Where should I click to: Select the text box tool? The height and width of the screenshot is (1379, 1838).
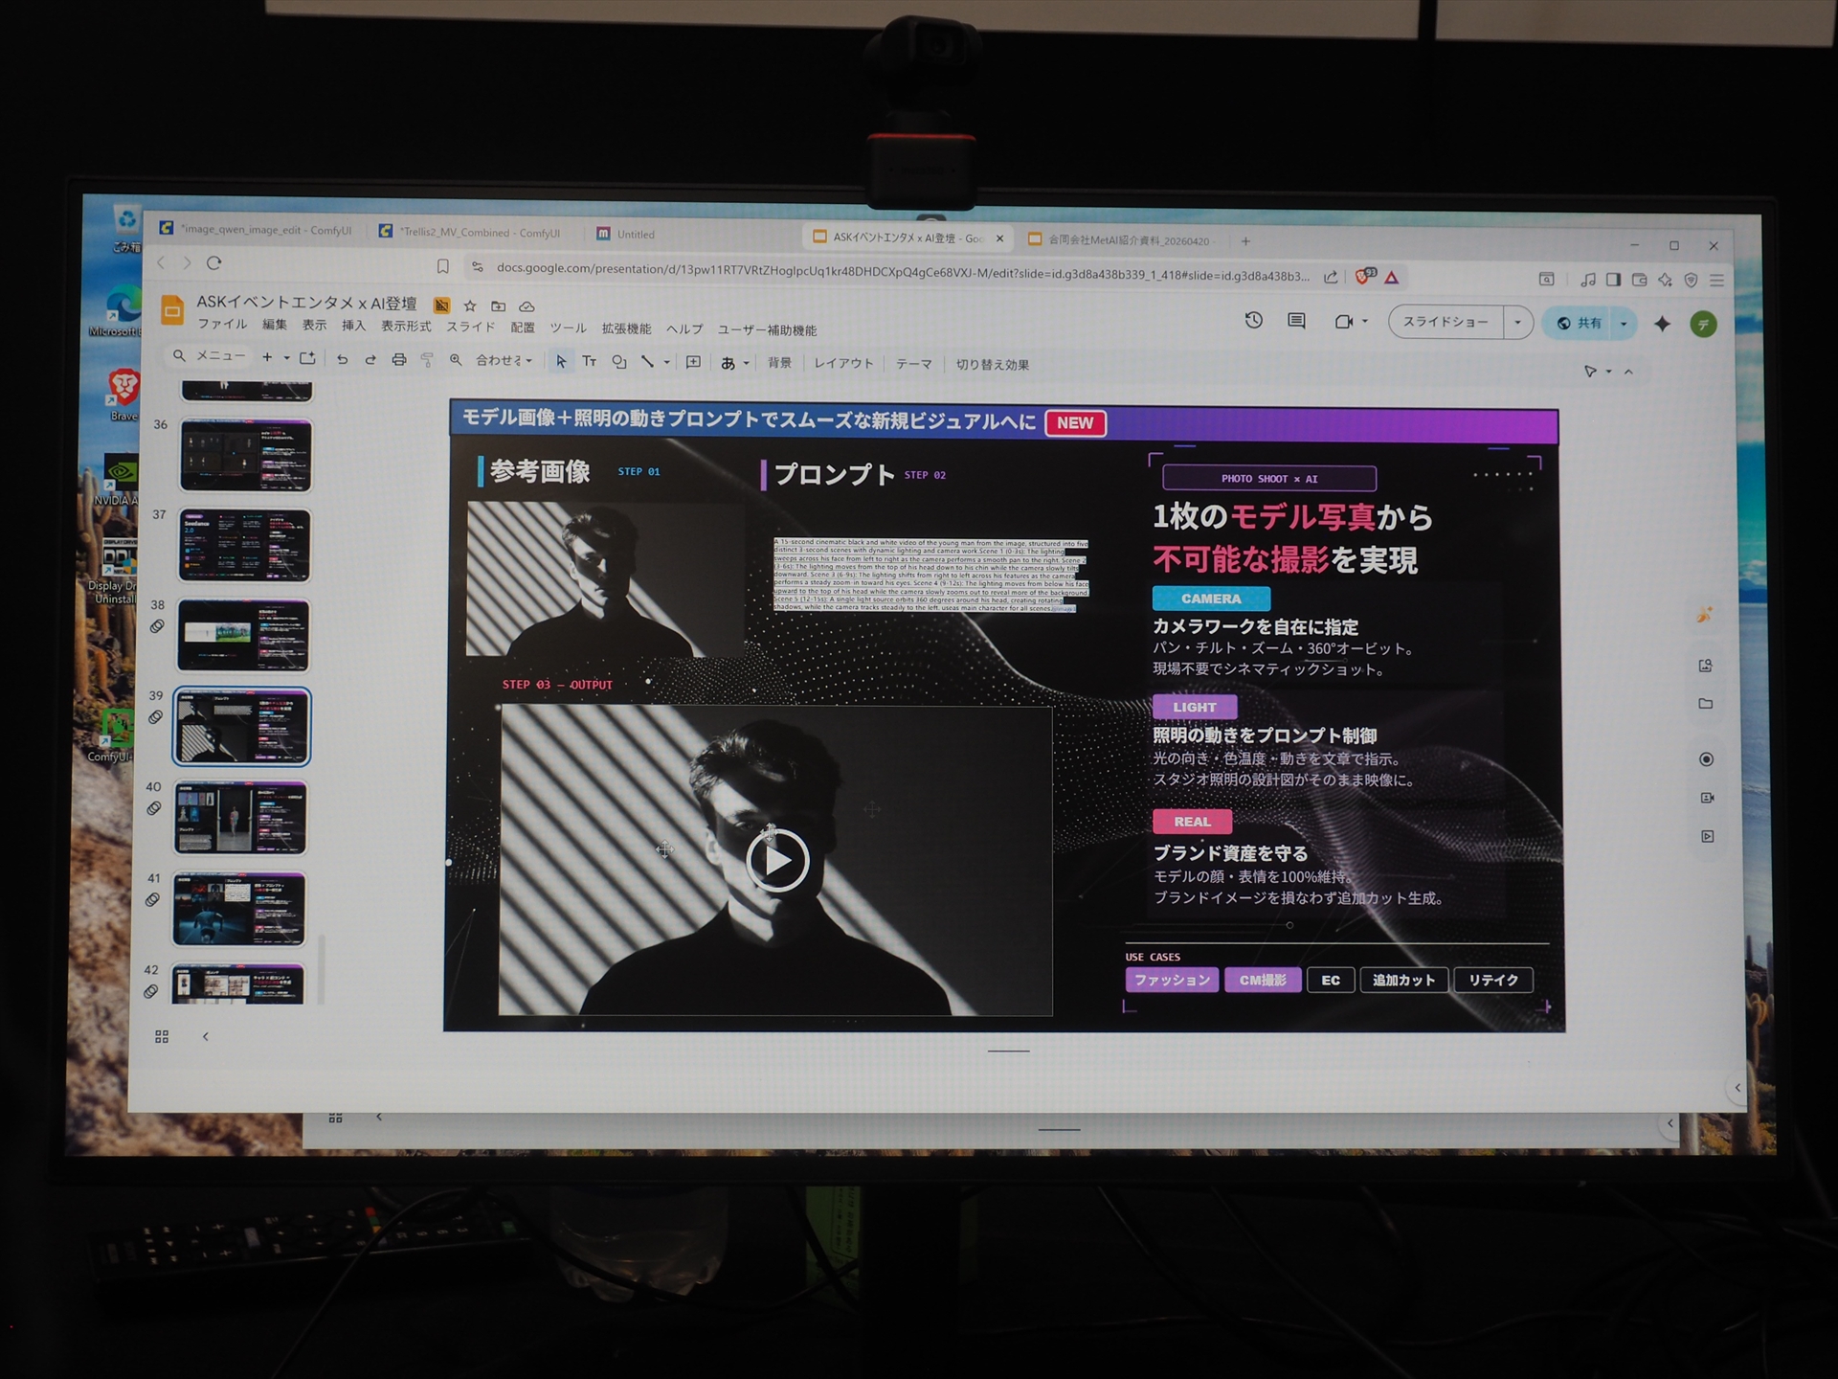590,361
